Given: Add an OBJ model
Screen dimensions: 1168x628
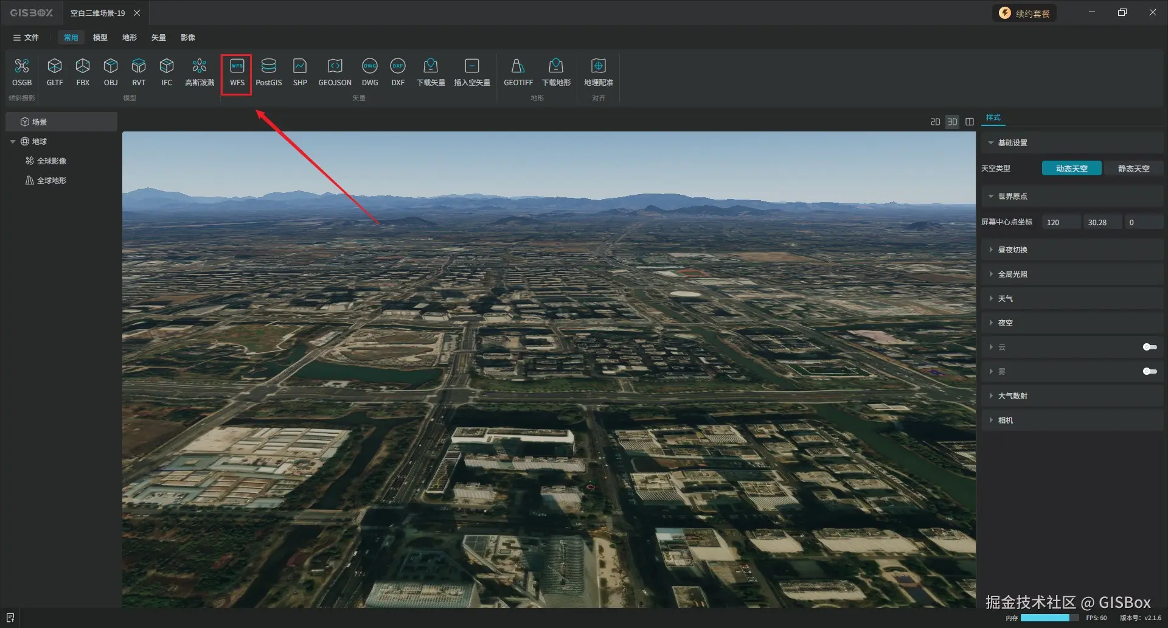Looking at the screenshot, I should point(111,72).
